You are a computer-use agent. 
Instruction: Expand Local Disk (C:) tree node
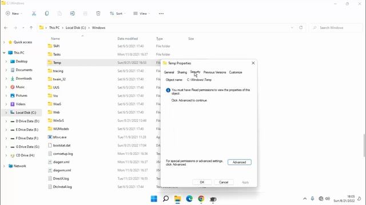pos(6,113)
